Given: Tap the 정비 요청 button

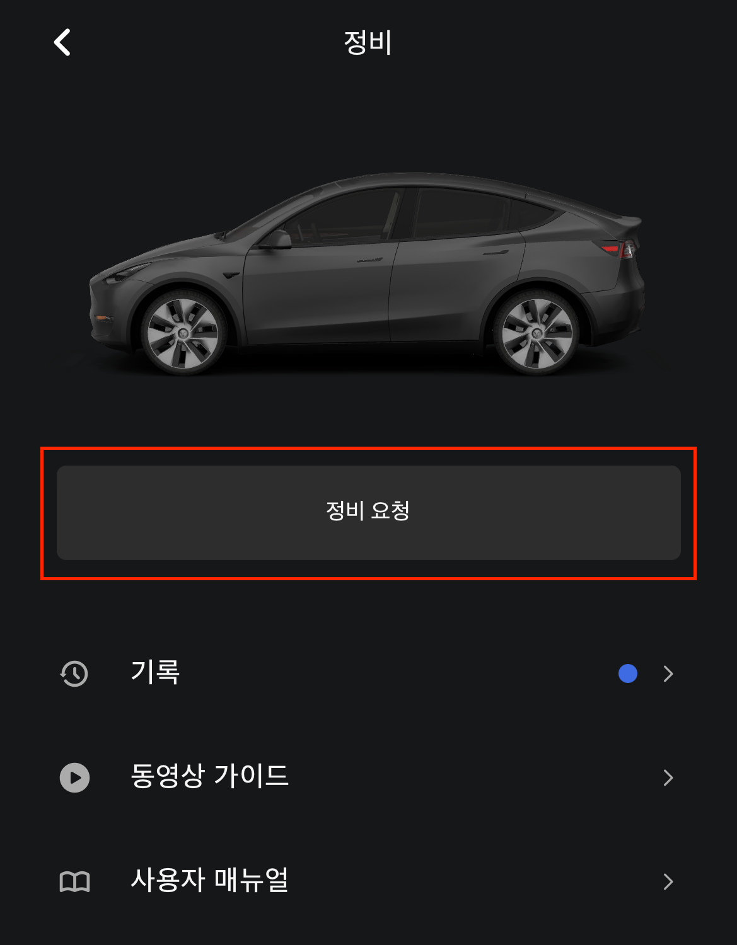Looking at the screenshot, I should click(x=368, y=513).
